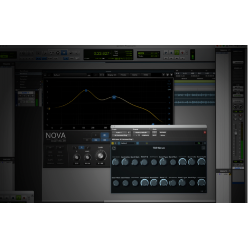Viewport: 248px width, 248px height.
Task: Open the BC Universal Plug insert selector
Action: [121, 135]
